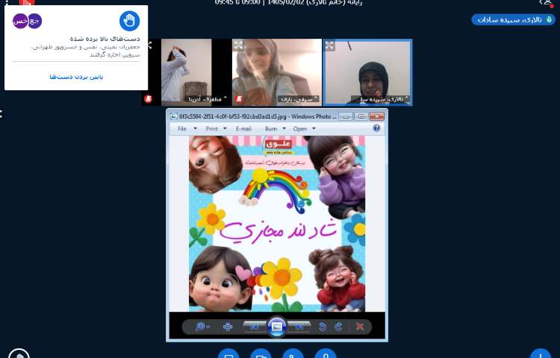Click the blue plus actions button at bottom right
The height and width of the screenshot is (358, 560).
[541, 354]
